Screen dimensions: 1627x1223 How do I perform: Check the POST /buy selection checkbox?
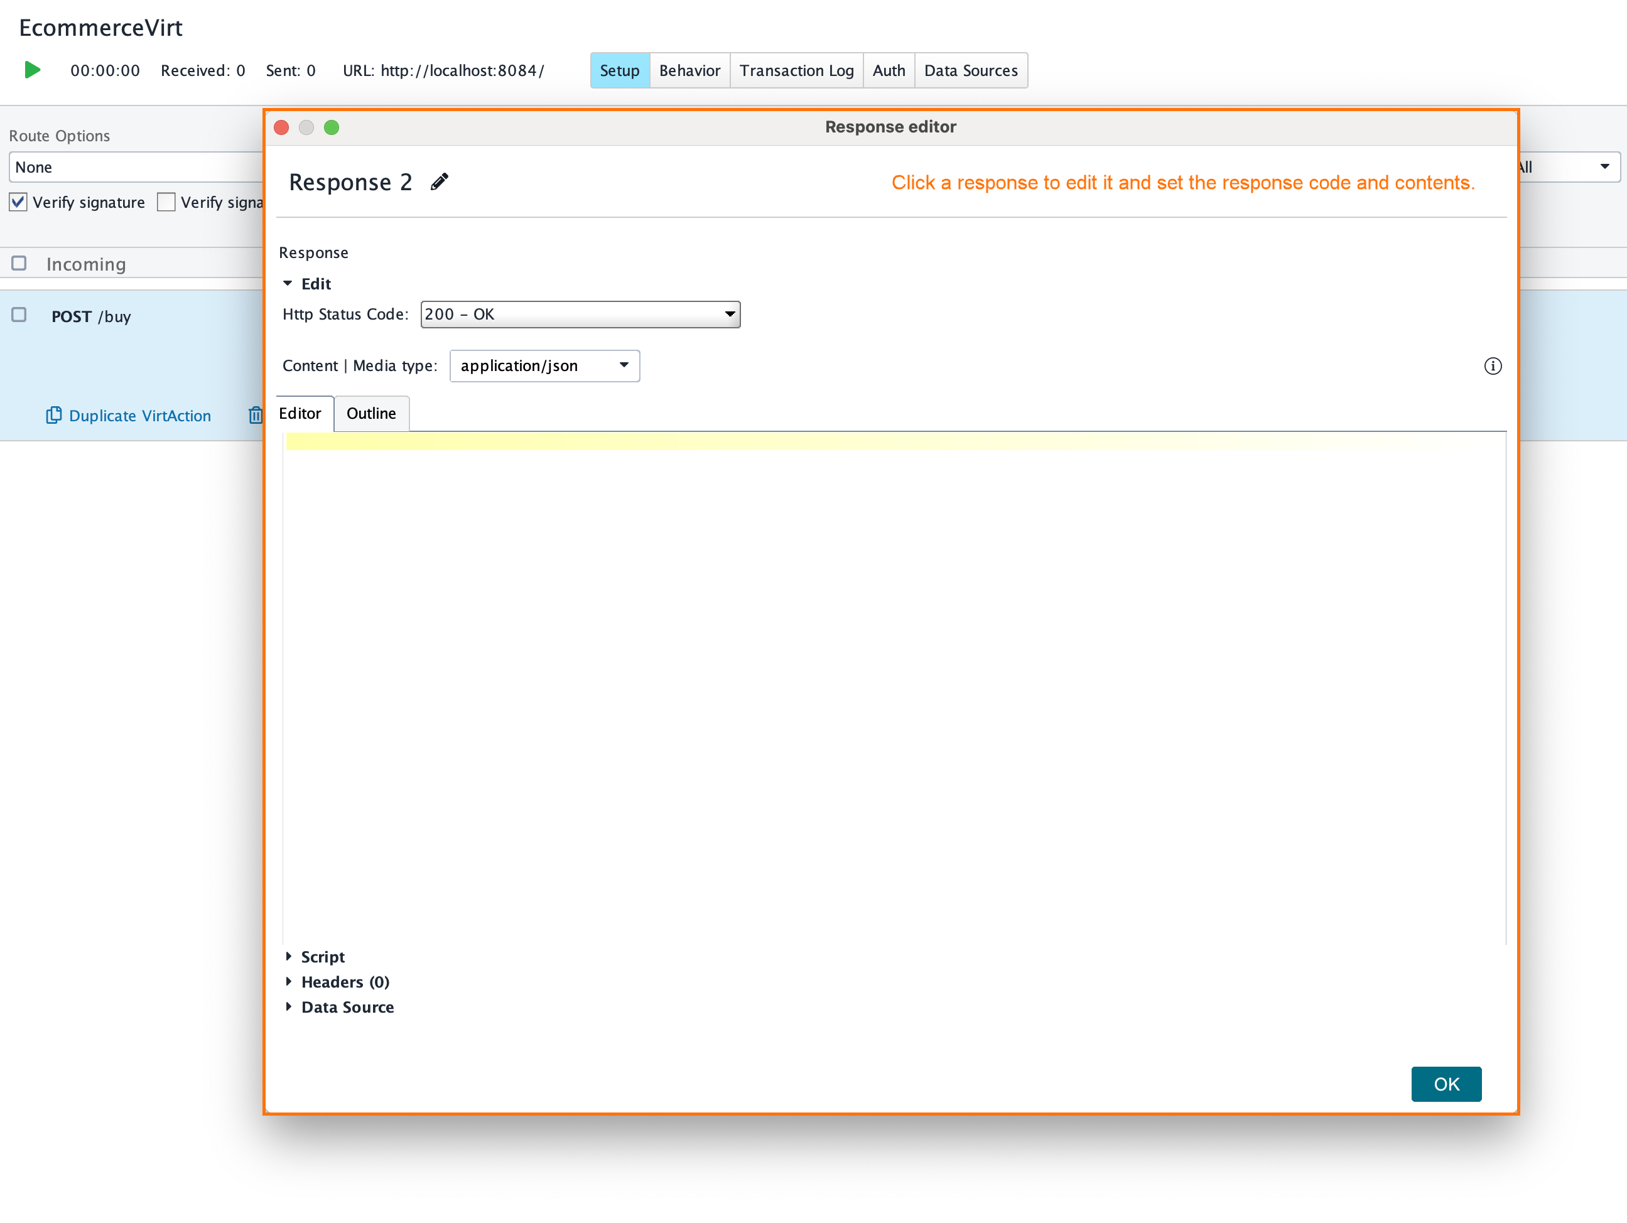coord(19,313)
